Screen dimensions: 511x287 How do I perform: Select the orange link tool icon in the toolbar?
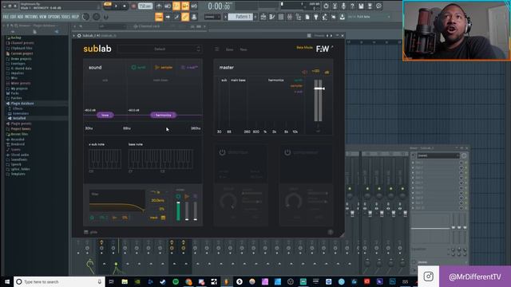pos(185,17)
